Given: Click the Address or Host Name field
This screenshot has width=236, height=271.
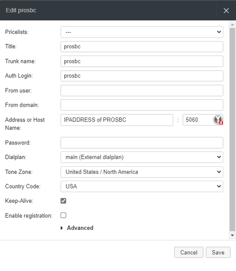Looking at the screenshot, I should [117, 120].
